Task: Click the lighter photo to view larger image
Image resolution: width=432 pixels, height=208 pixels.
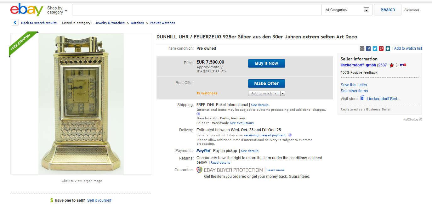Action: click(81, 104)
